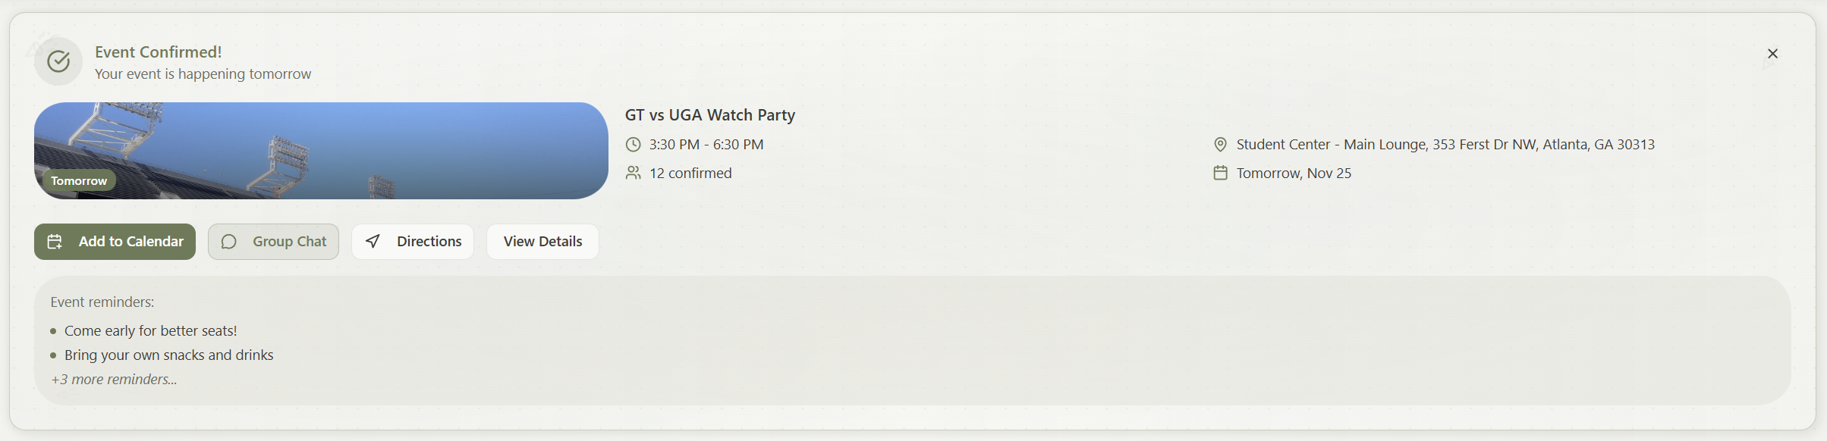Click the people icon next to 12 confirmed
The width and height of the screenshot is (1827, 441).
pos(633,174)
